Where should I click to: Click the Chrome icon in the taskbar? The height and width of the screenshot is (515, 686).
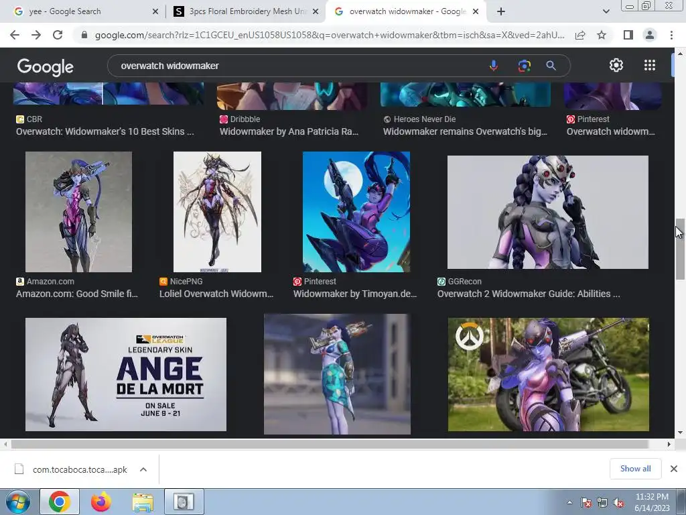tap(60, 502)
